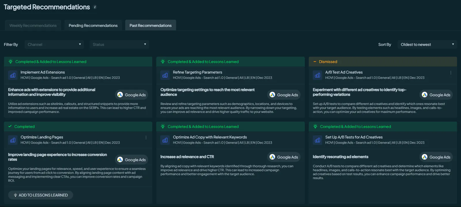Click the Google Ads badge on Implement Ad Extensions
This screenshot has width=461, height=207.
[x=131, y=95]
